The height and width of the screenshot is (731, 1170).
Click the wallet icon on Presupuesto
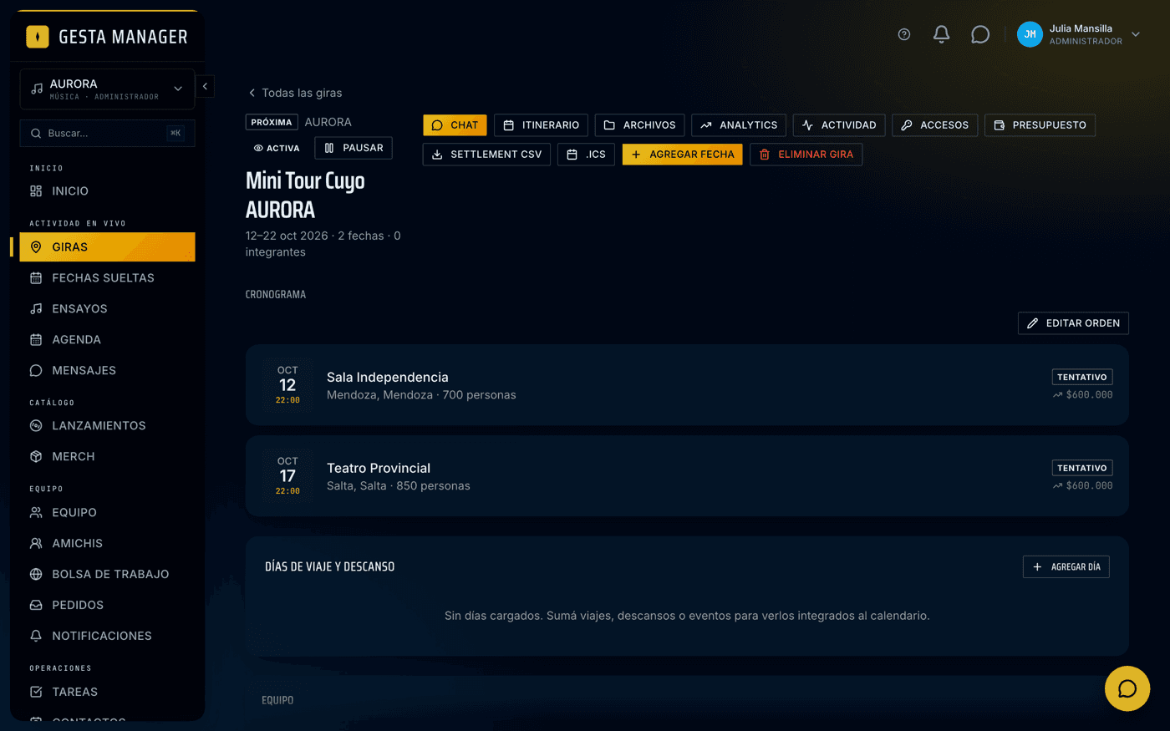point(999,125)
